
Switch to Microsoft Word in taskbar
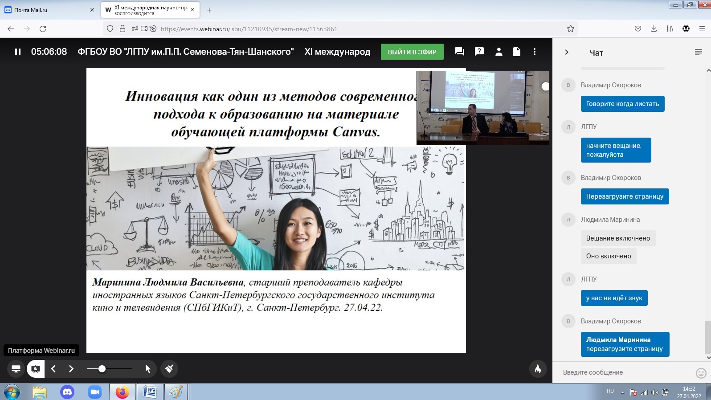click(x=150, y=392)
